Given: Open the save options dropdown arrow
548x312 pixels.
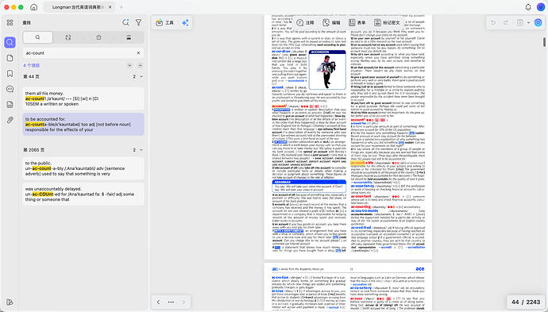Looking at the screenshot, I should click(528, 23).
